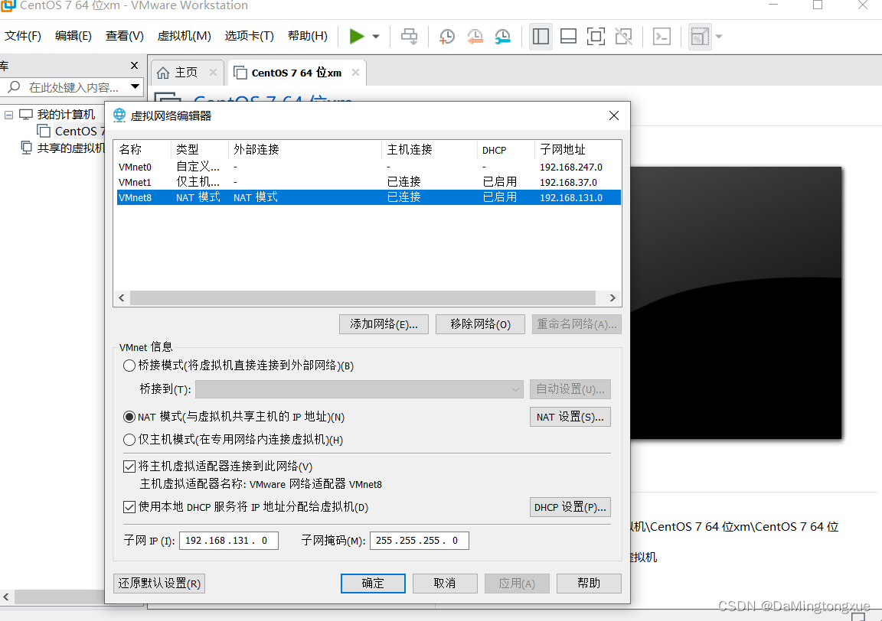Close the library panel
Screen dimensions: 882x621
(x=134, y=66)
